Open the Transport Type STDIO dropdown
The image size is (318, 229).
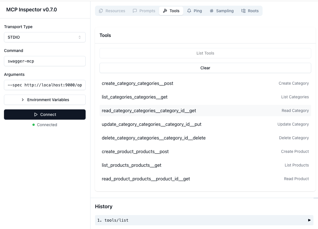tap(45, 37)
